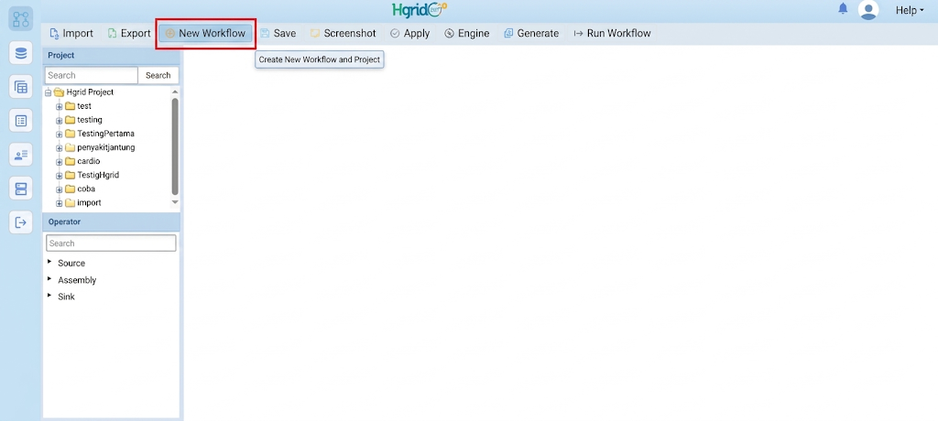Image resolution: width=938 pixels, height=421 pixels.
Task: Open the database sidebar icon
Action: pyautogui.click(x=21, y=53)
